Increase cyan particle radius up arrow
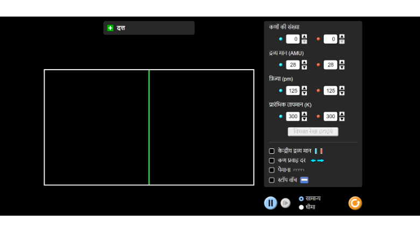This screenshot has width=420, height=232. 304,88
